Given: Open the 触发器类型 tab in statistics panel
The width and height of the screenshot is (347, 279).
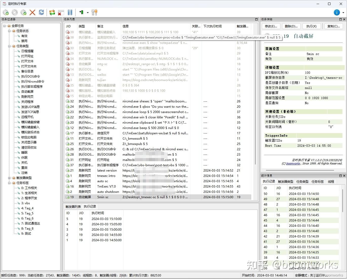Looking at the screenshot, I should click(285, 181).
